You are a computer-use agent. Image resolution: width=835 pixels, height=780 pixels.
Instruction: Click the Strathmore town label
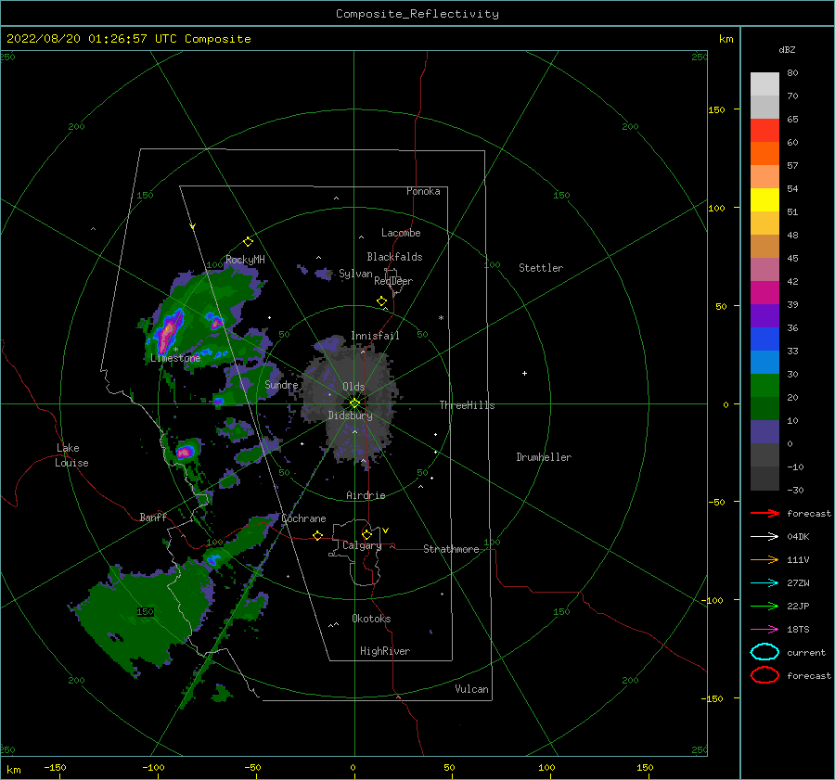(x=451, y=549)
